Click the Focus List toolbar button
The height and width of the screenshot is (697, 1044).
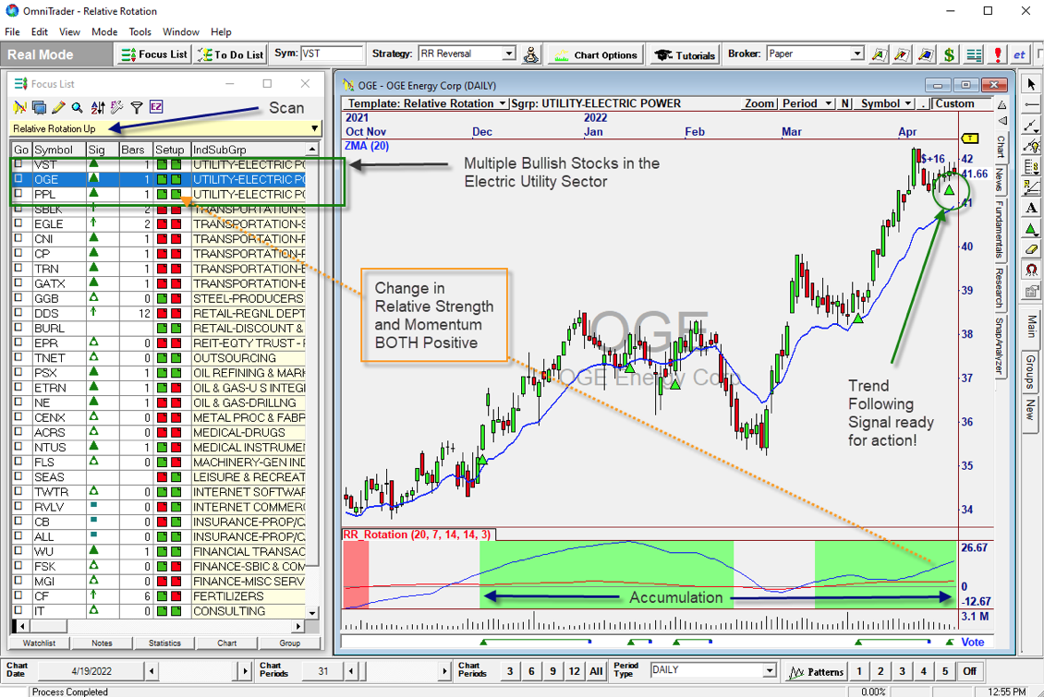tap(154, 54)
